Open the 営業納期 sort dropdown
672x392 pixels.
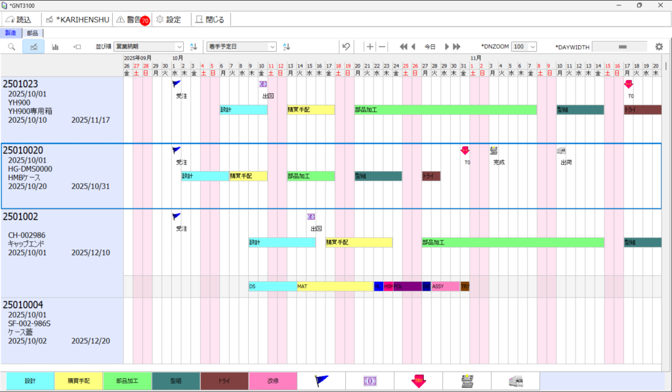(148, 47)
